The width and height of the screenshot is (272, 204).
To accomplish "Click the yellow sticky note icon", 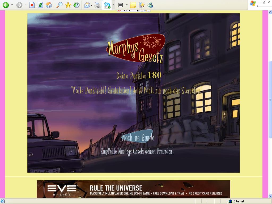I will pyautogui.click(x=133, y=5).
